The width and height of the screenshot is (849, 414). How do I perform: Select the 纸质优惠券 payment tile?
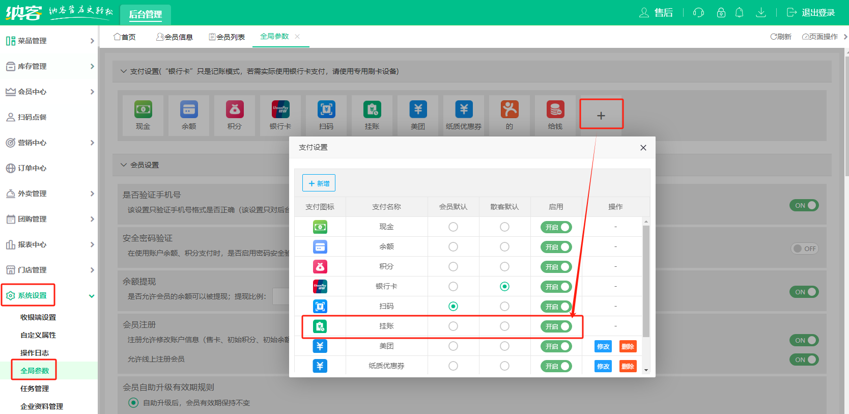(464, 116)
